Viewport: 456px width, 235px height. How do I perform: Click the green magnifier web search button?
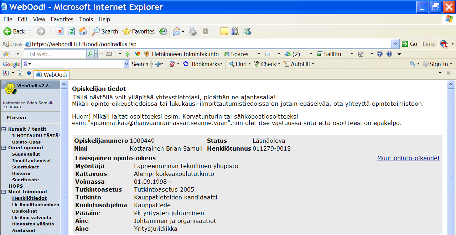90,54
